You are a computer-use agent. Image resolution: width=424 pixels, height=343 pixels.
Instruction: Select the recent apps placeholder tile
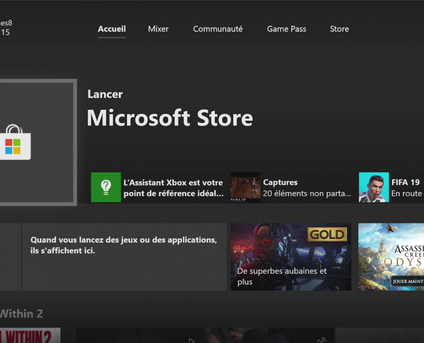(124, 257)
